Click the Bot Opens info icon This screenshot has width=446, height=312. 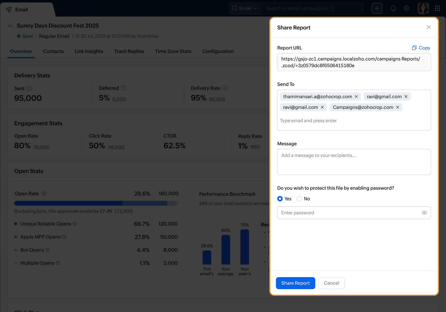tap(48, 250)
